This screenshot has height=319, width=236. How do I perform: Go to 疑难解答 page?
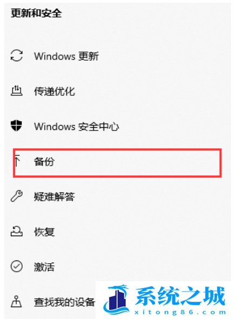[55, 197]
